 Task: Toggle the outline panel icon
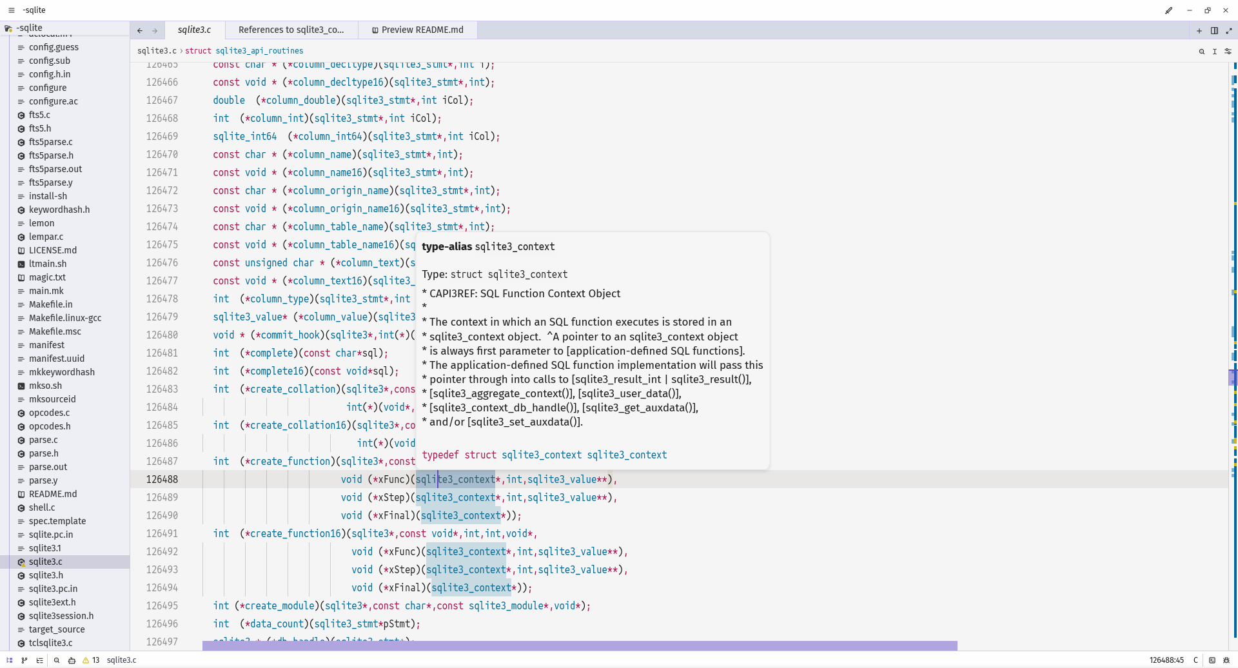[x=40, y=660]
